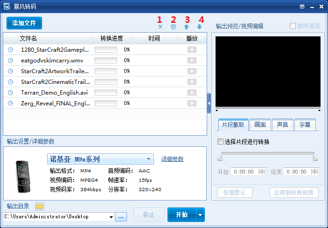
Task: Open the dropdown arrow next to 开始
Action: pos(200,215)
